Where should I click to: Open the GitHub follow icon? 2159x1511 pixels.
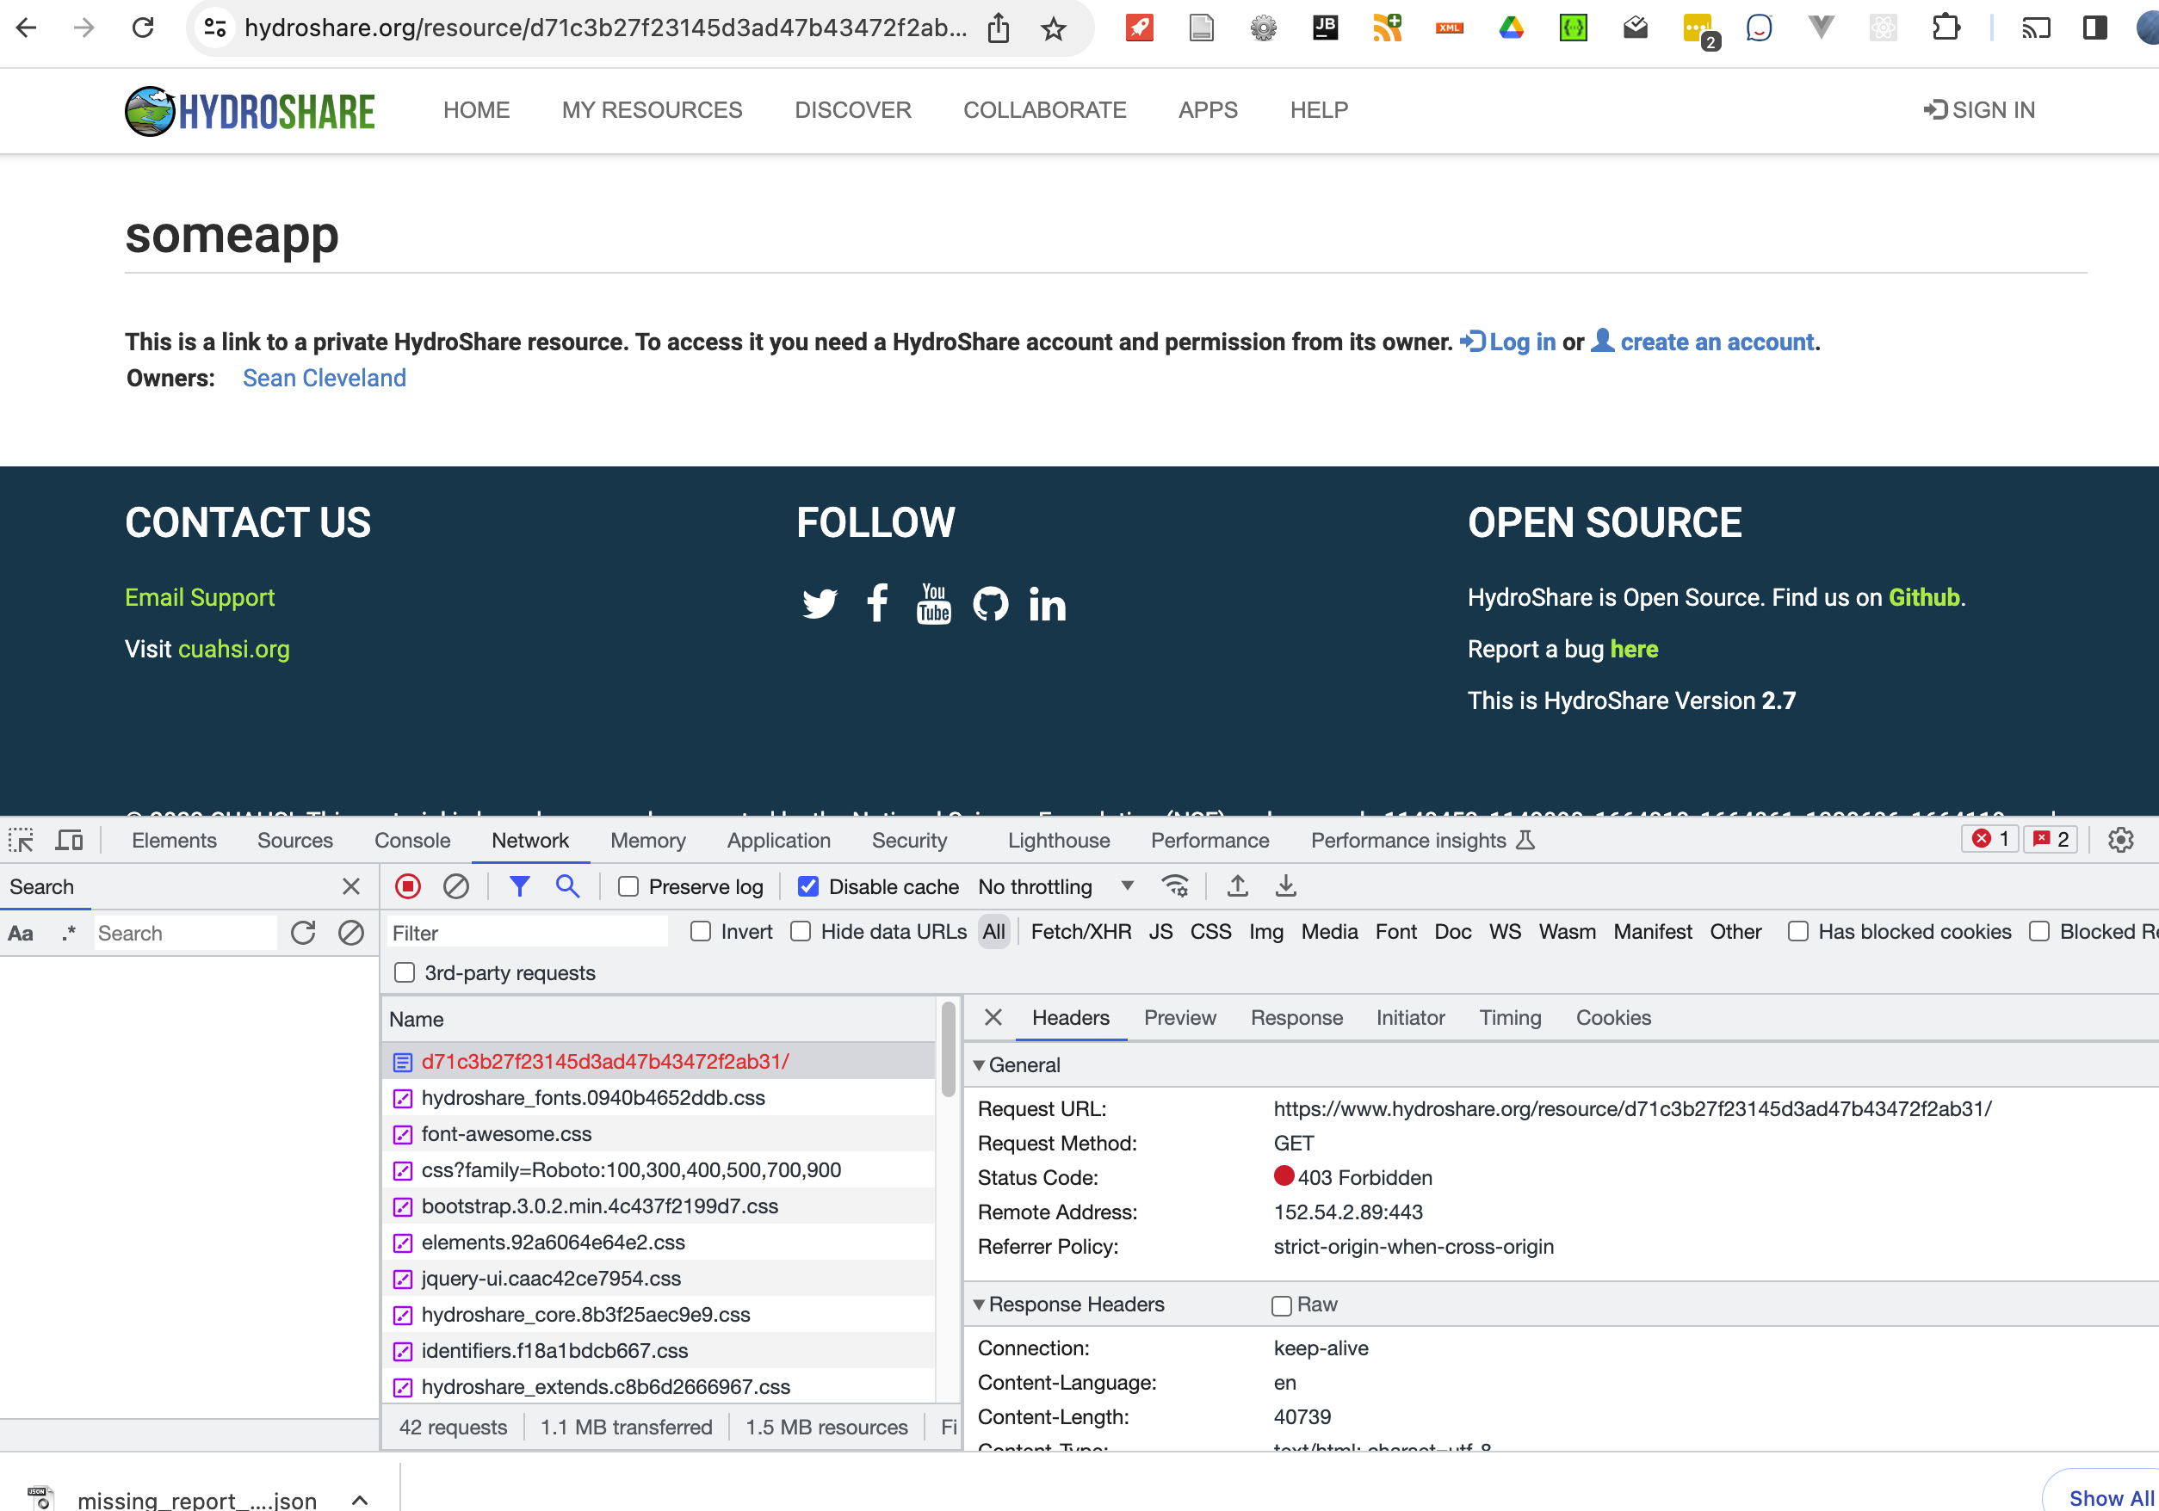tap(990, 603)
